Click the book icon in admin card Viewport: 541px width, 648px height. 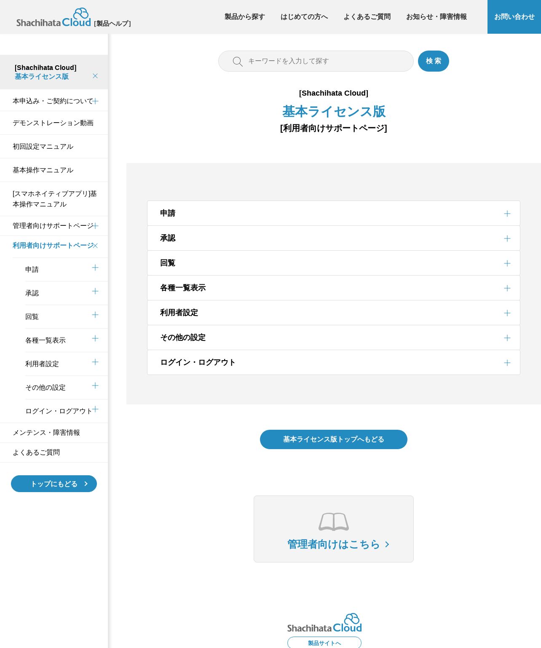(334, 522)
